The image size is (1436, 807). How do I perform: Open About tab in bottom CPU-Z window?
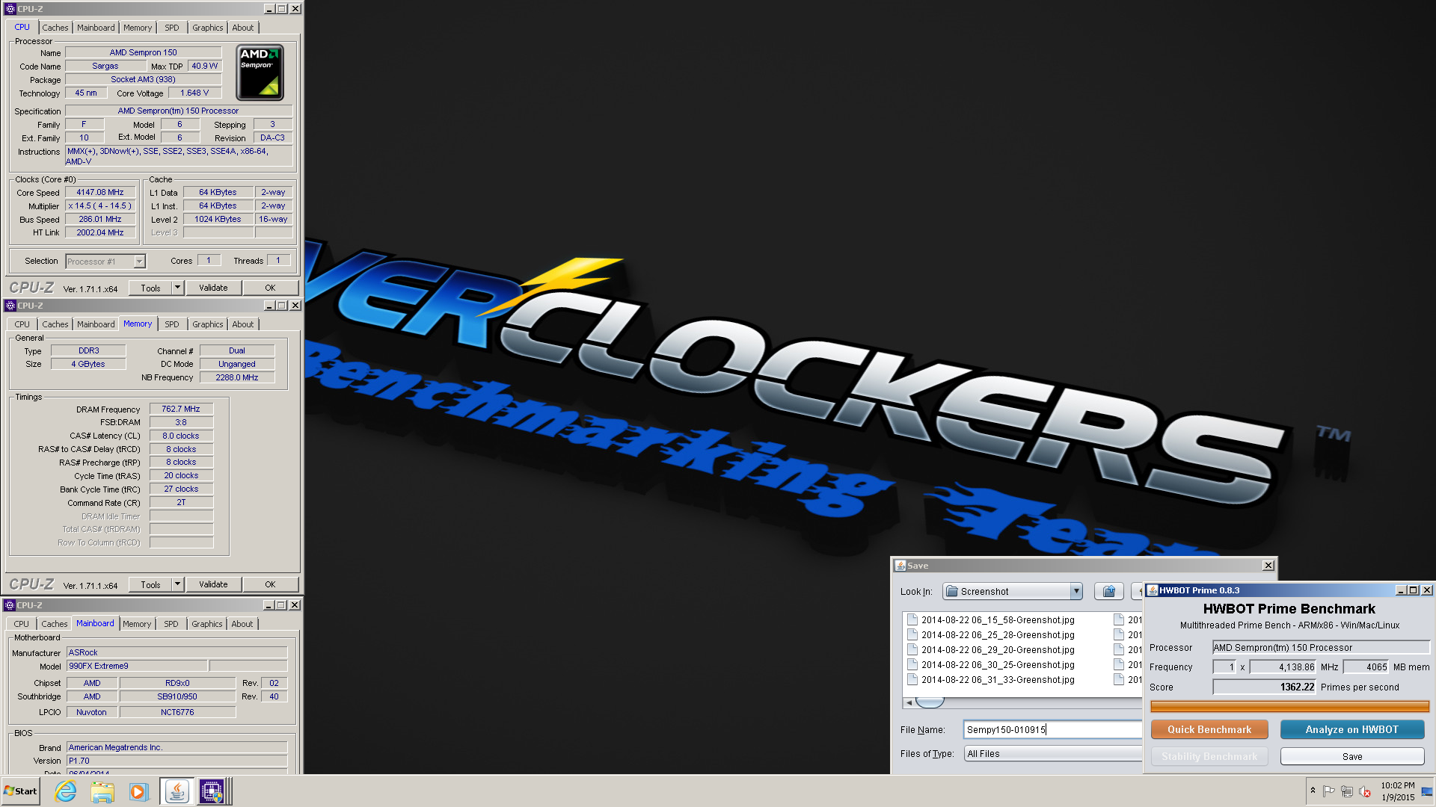click(x=242, y=624)
